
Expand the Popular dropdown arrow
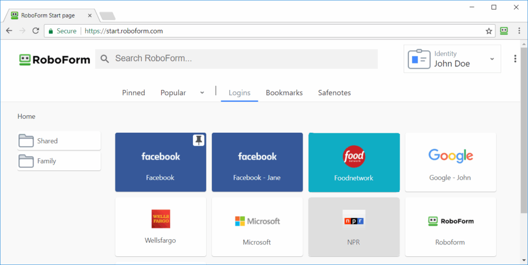202,93
